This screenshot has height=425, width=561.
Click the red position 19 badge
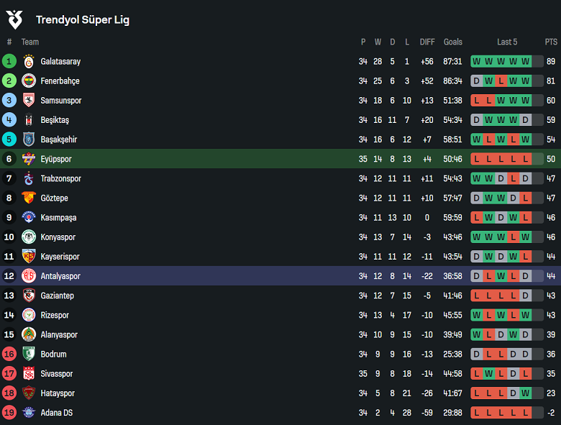9,413
